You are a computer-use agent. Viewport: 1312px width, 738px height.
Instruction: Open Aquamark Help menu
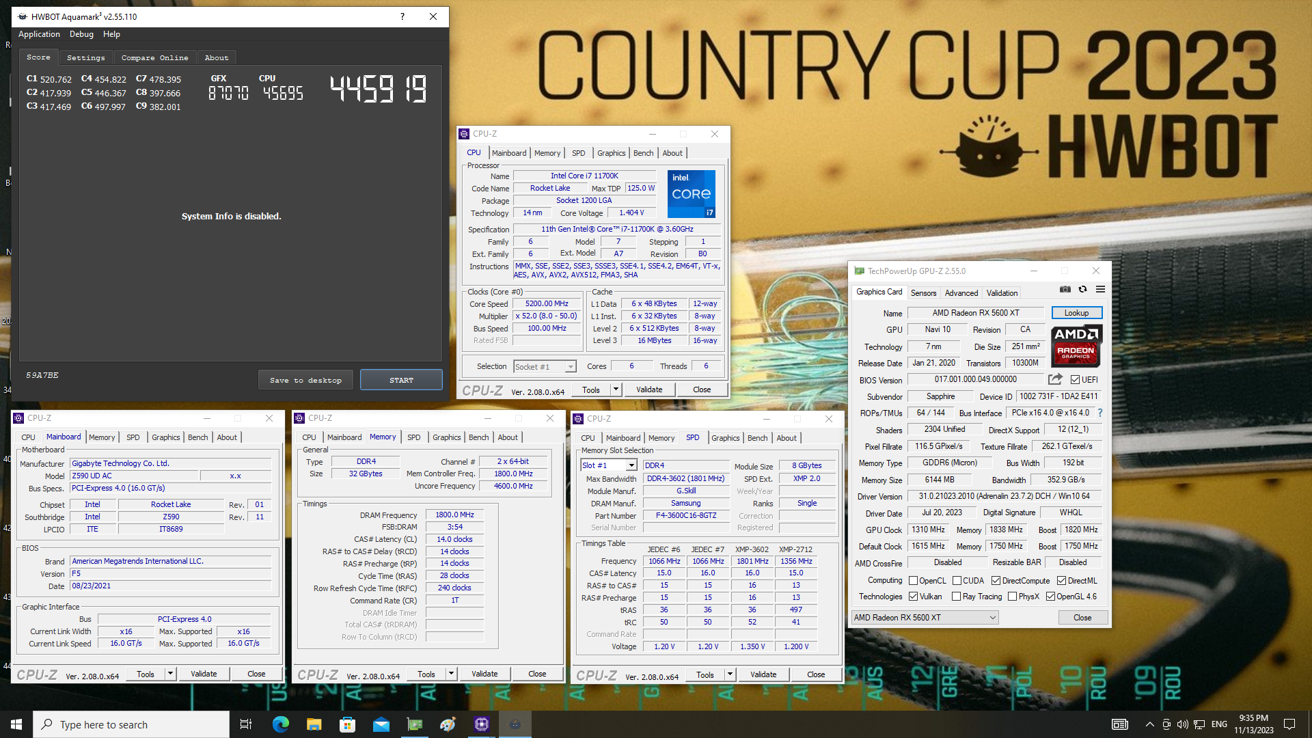(x=111, y=34)
